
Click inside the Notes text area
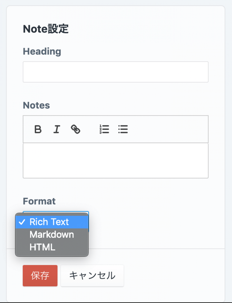[x=115, y=160]
